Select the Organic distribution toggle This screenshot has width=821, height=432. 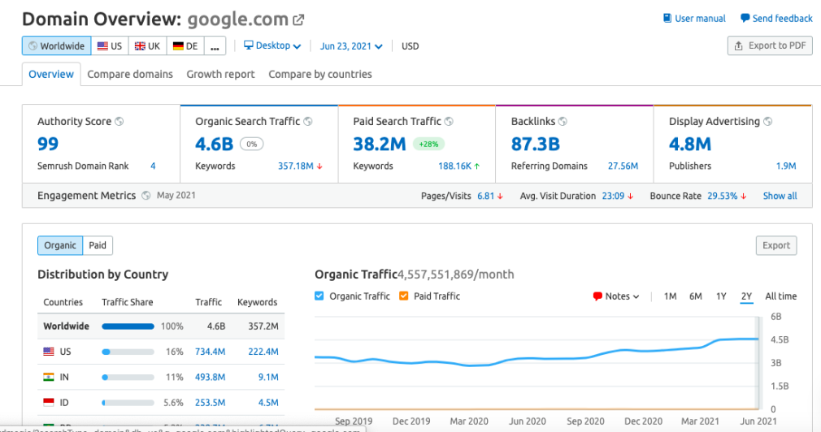(60, 245)
